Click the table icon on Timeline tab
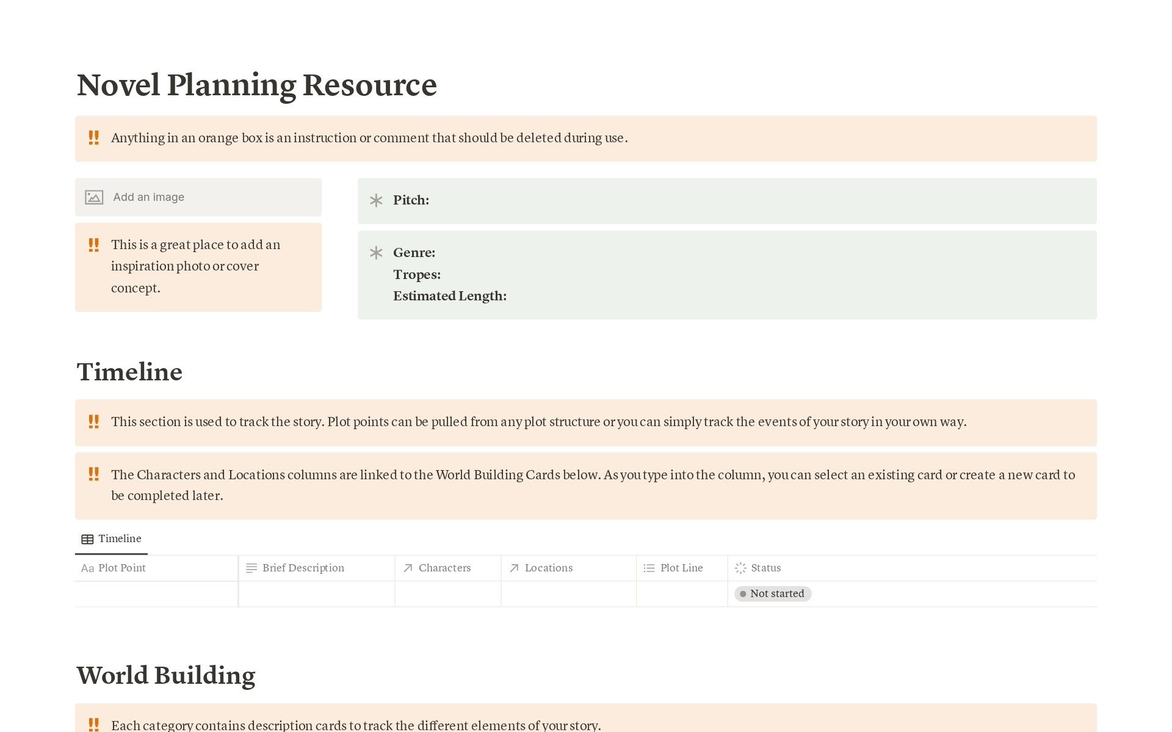 tap(87, 539)
